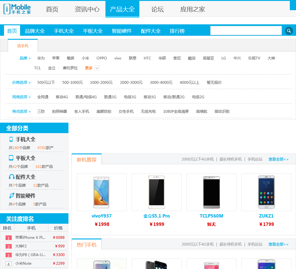Open ranked item 小米Note
The height and width of the screenshot is (269, 296).
point(23,263)
